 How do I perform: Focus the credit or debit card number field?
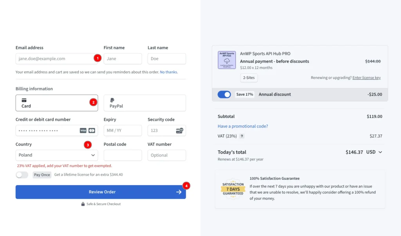pyautogui.click(x=57, y=131)
